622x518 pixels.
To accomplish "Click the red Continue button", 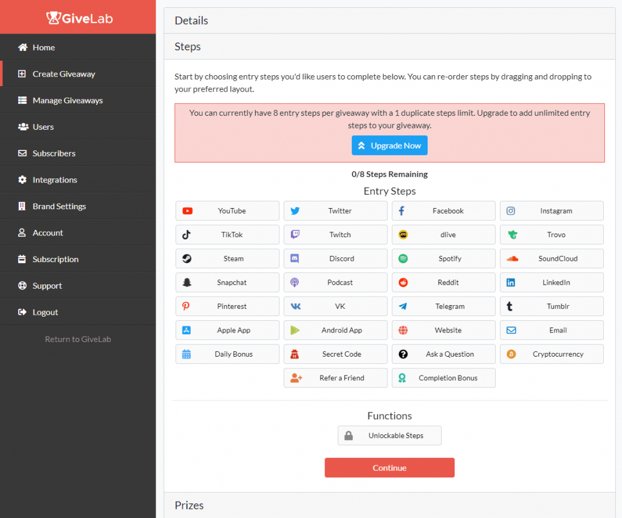I will 389,468.
